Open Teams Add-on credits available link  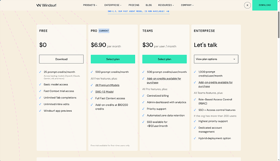[164, 80]
